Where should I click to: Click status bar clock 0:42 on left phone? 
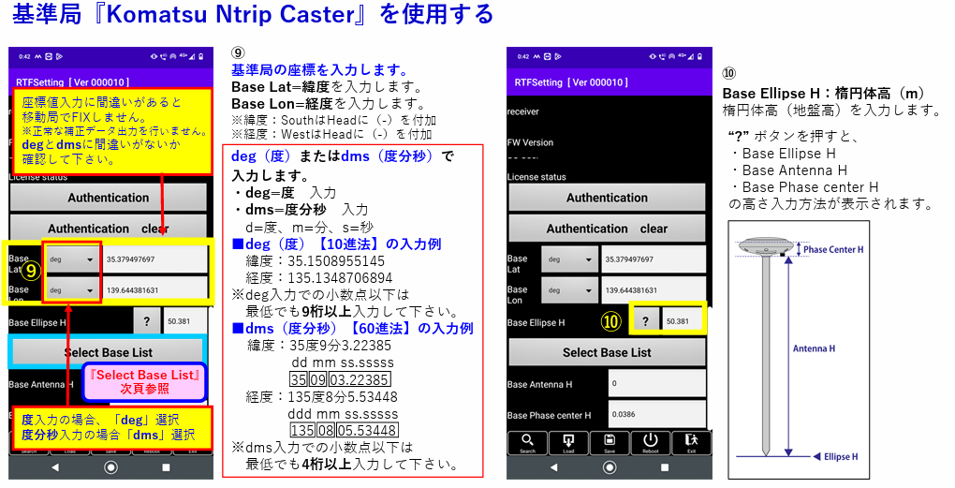coord(24,56)
